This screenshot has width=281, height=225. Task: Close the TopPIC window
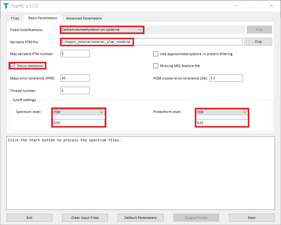[x=271, y=6]
